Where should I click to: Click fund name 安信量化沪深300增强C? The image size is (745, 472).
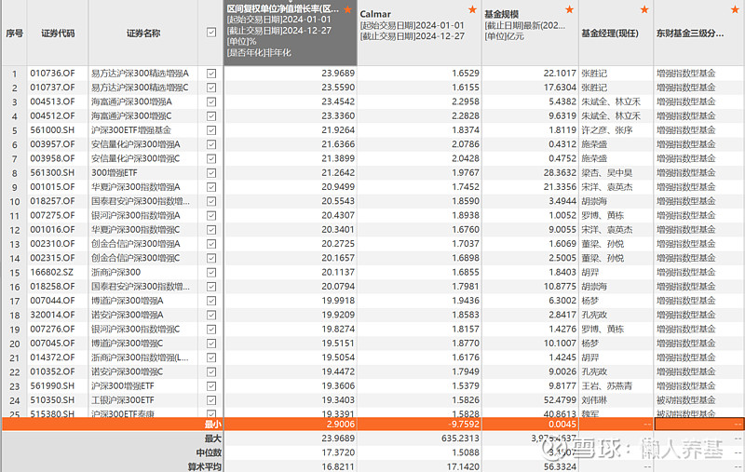[135, 158]
